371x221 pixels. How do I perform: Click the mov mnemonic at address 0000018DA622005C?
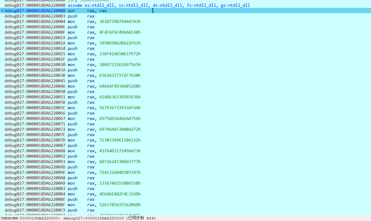pos(71,108)
